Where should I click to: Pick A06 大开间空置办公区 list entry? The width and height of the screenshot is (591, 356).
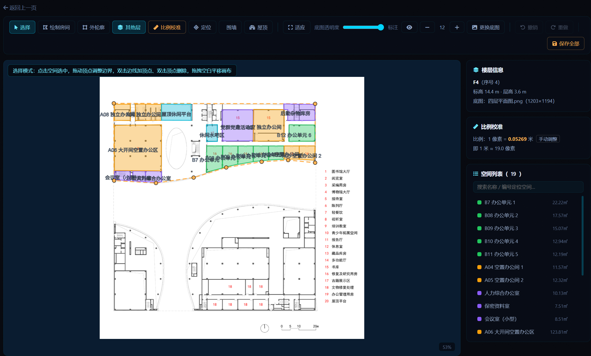[x=522, y=332]
